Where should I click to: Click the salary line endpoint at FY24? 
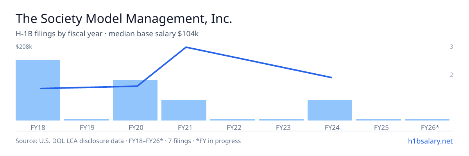click(331, 77)
